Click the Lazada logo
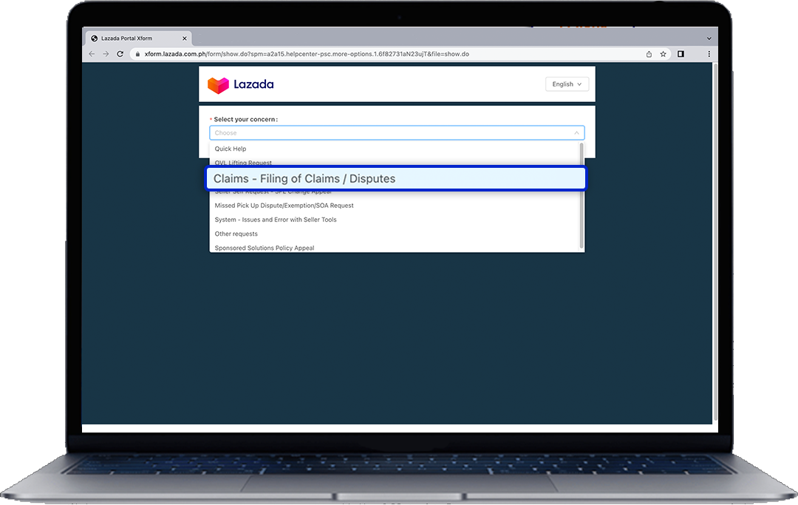The height and width of the screenshot is (505, 798). (240, 84)
